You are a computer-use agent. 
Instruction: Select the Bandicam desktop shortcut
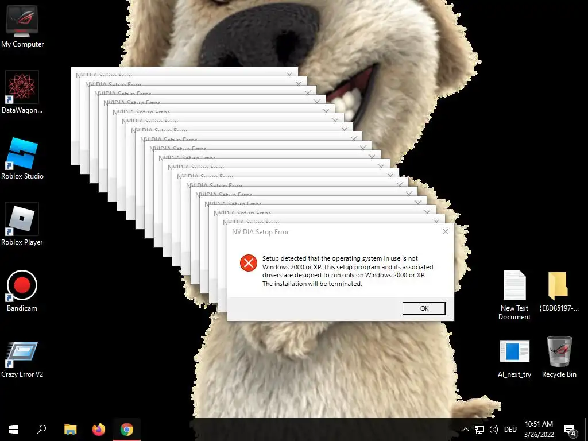(22, 291)
